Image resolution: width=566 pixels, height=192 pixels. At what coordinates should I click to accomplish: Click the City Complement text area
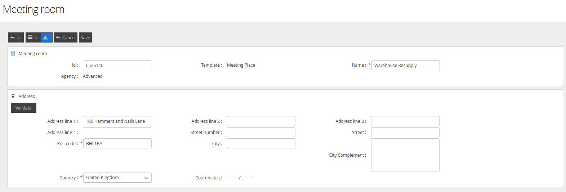[x=405, y=155]
